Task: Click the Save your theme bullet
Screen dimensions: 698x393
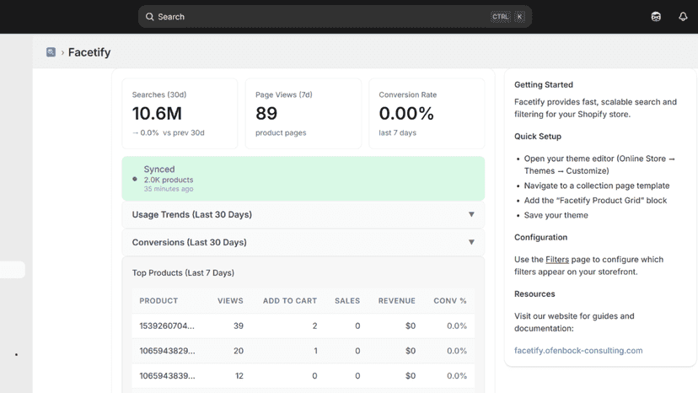Action: pyautogui.click(x=556, y=215)
